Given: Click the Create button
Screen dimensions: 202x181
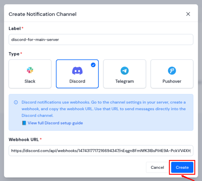Looking at the screenshot, I should coord(182,167).
